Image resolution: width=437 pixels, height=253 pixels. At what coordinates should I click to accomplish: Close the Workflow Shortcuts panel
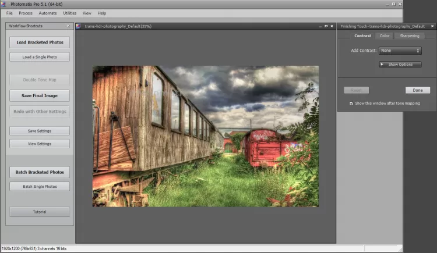click(x=69, y=26)
